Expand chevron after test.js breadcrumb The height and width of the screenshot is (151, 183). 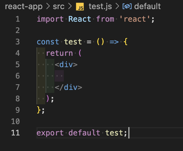click(x=117, y=6)
